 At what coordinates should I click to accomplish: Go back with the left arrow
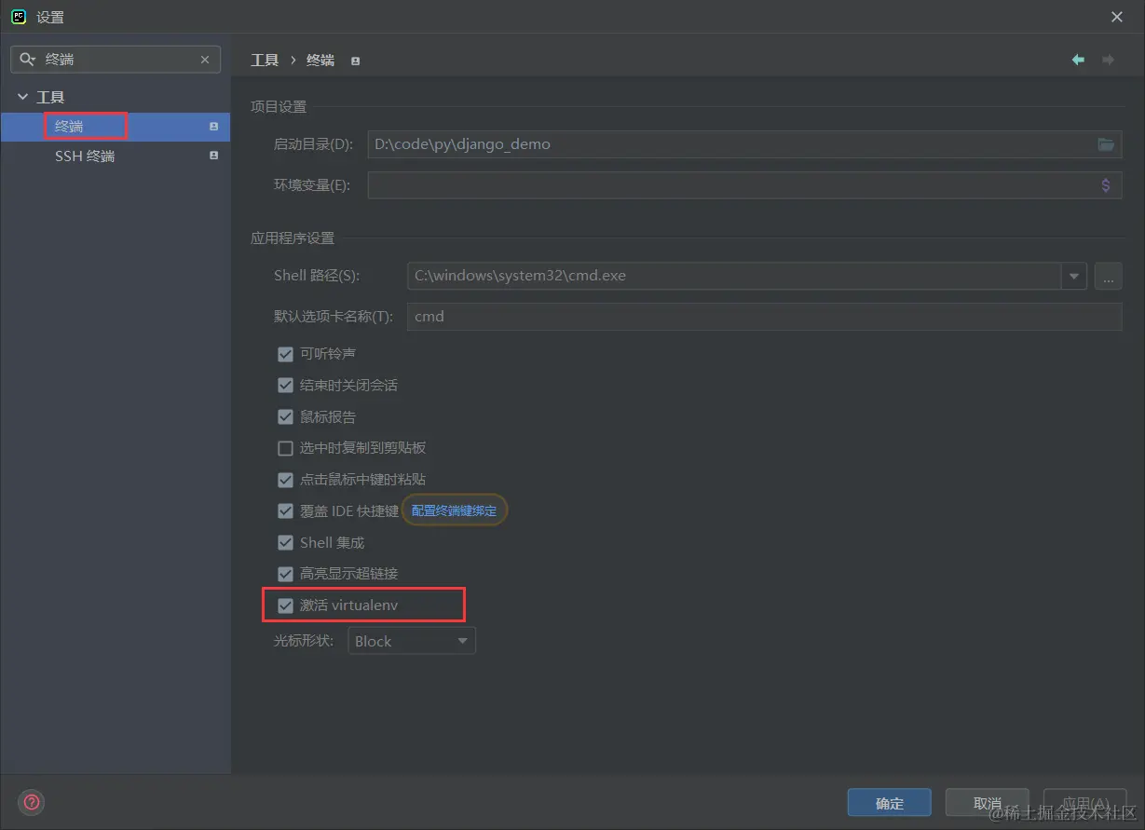click(1078, 60)
